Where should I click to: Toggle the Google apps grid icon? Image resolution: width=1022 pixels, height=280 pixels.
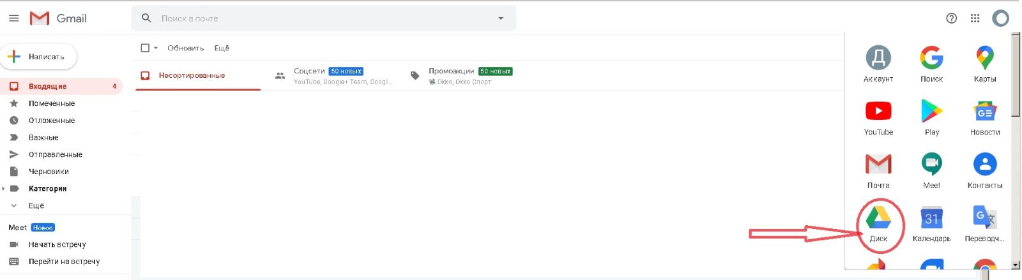tap(975, 18)
